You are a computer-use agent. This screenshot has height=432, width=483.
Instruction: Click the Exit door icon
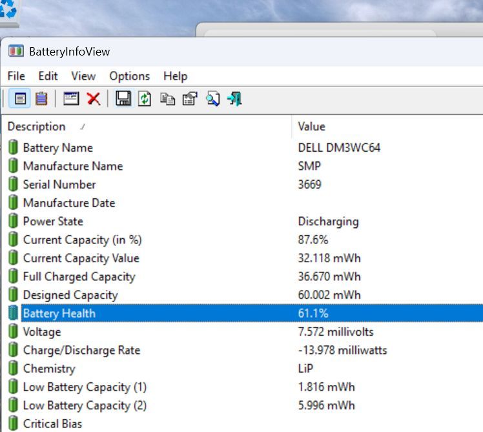[x=234, y=99]
